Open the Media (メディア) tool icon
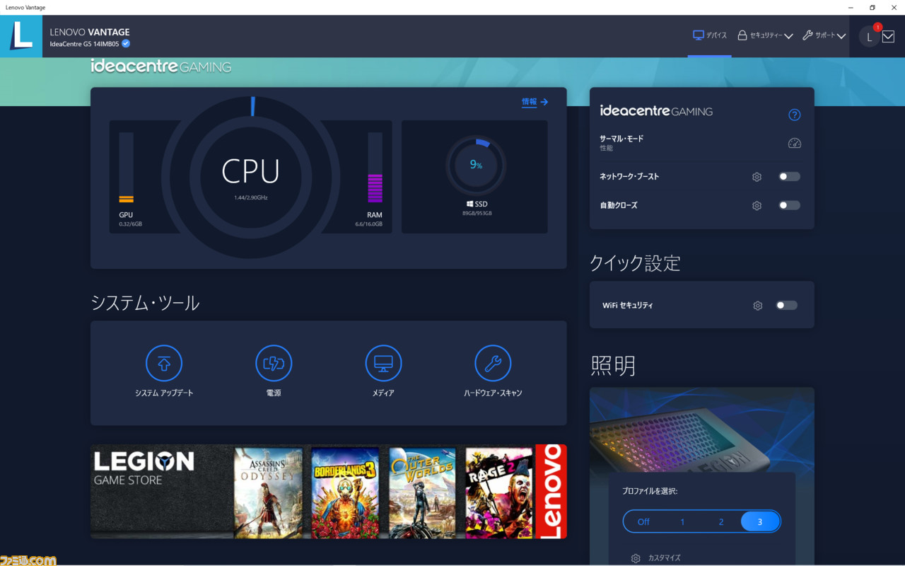 [x=383, y=364]
